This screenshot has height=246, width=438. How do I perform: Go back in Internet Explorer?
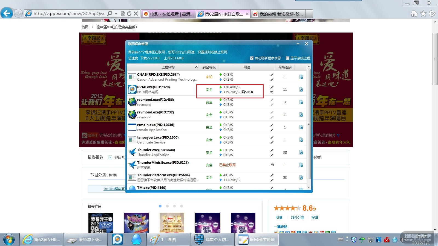(x=7, y=13)
